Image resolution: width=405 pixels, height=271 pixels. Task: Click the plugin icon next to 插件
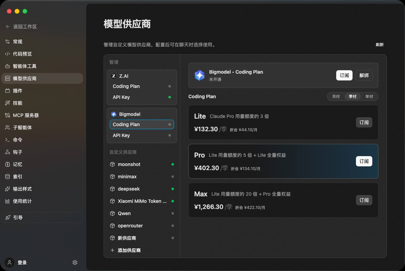click(7, 91)
